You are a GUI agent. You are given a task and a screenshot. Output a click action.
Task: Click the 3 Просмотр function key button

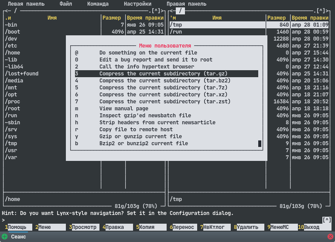pyautogui.click(x=84, y=227)
